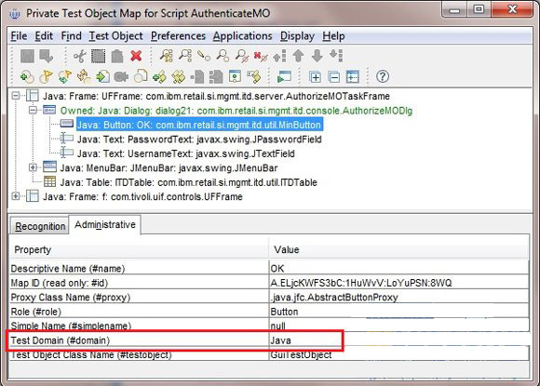Collapse the AuthorizeMODlg dialog node
The width and height of the screenshot is (540, 386).
click(33, 110)
